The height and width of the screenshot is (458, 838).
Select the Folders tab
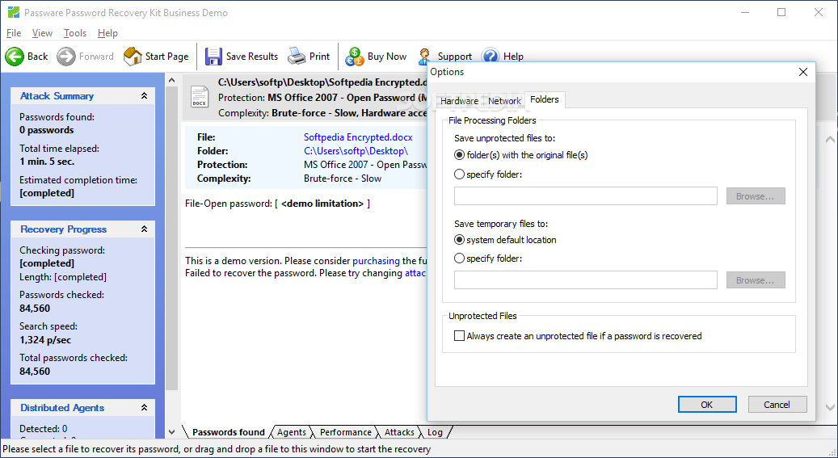(x=545, y=99)
